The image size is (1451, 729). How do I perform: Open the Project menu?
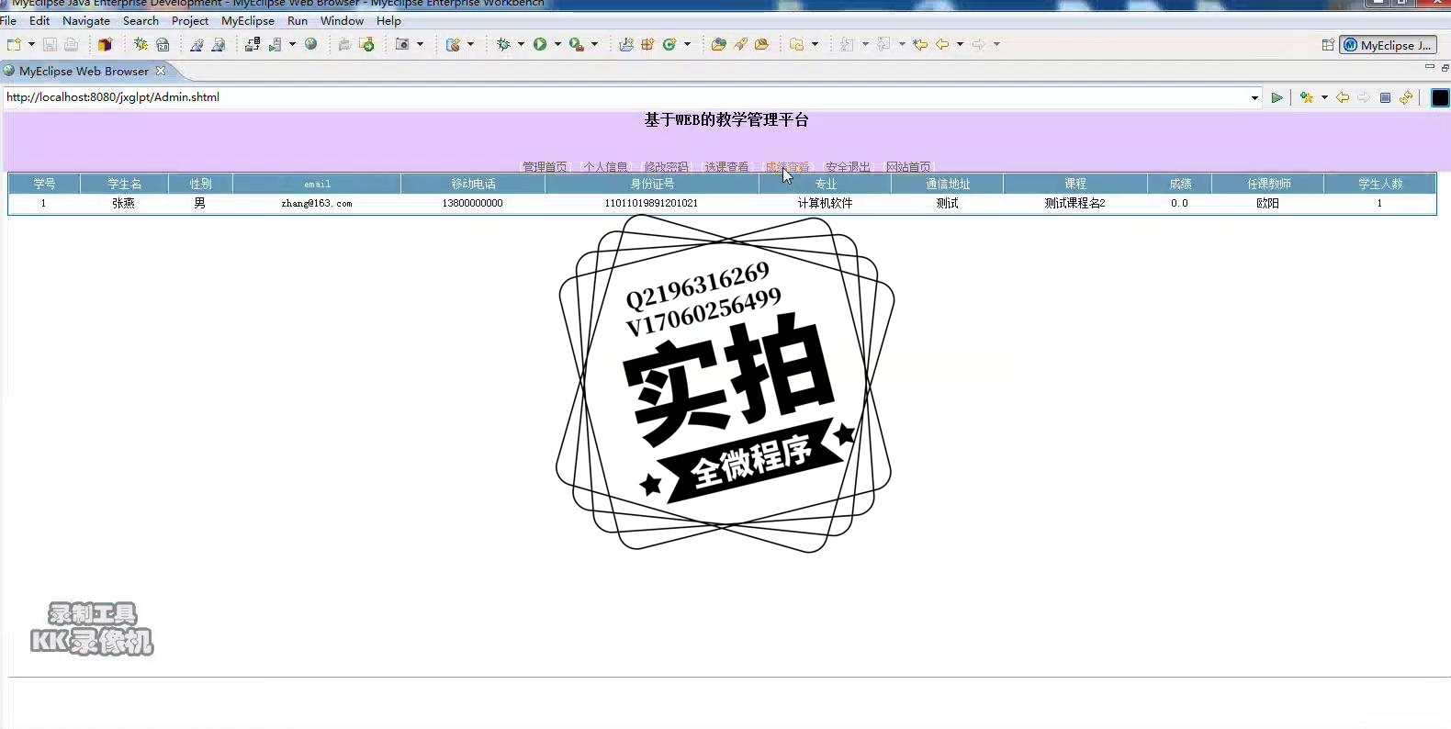(190, 20)
